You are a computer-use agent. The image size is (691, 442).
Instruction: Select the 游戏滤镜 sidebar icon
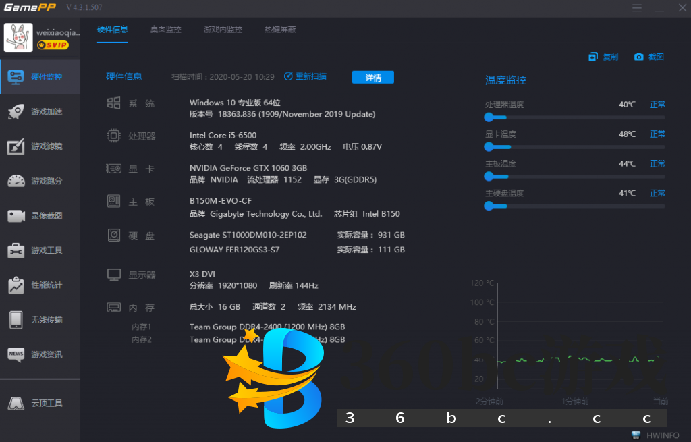pyautogui.click(x=16, y=146)
